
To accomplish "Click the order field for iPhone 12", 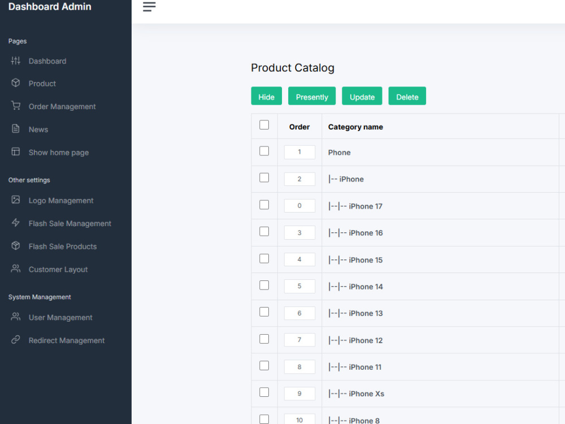I will [299, 340].
